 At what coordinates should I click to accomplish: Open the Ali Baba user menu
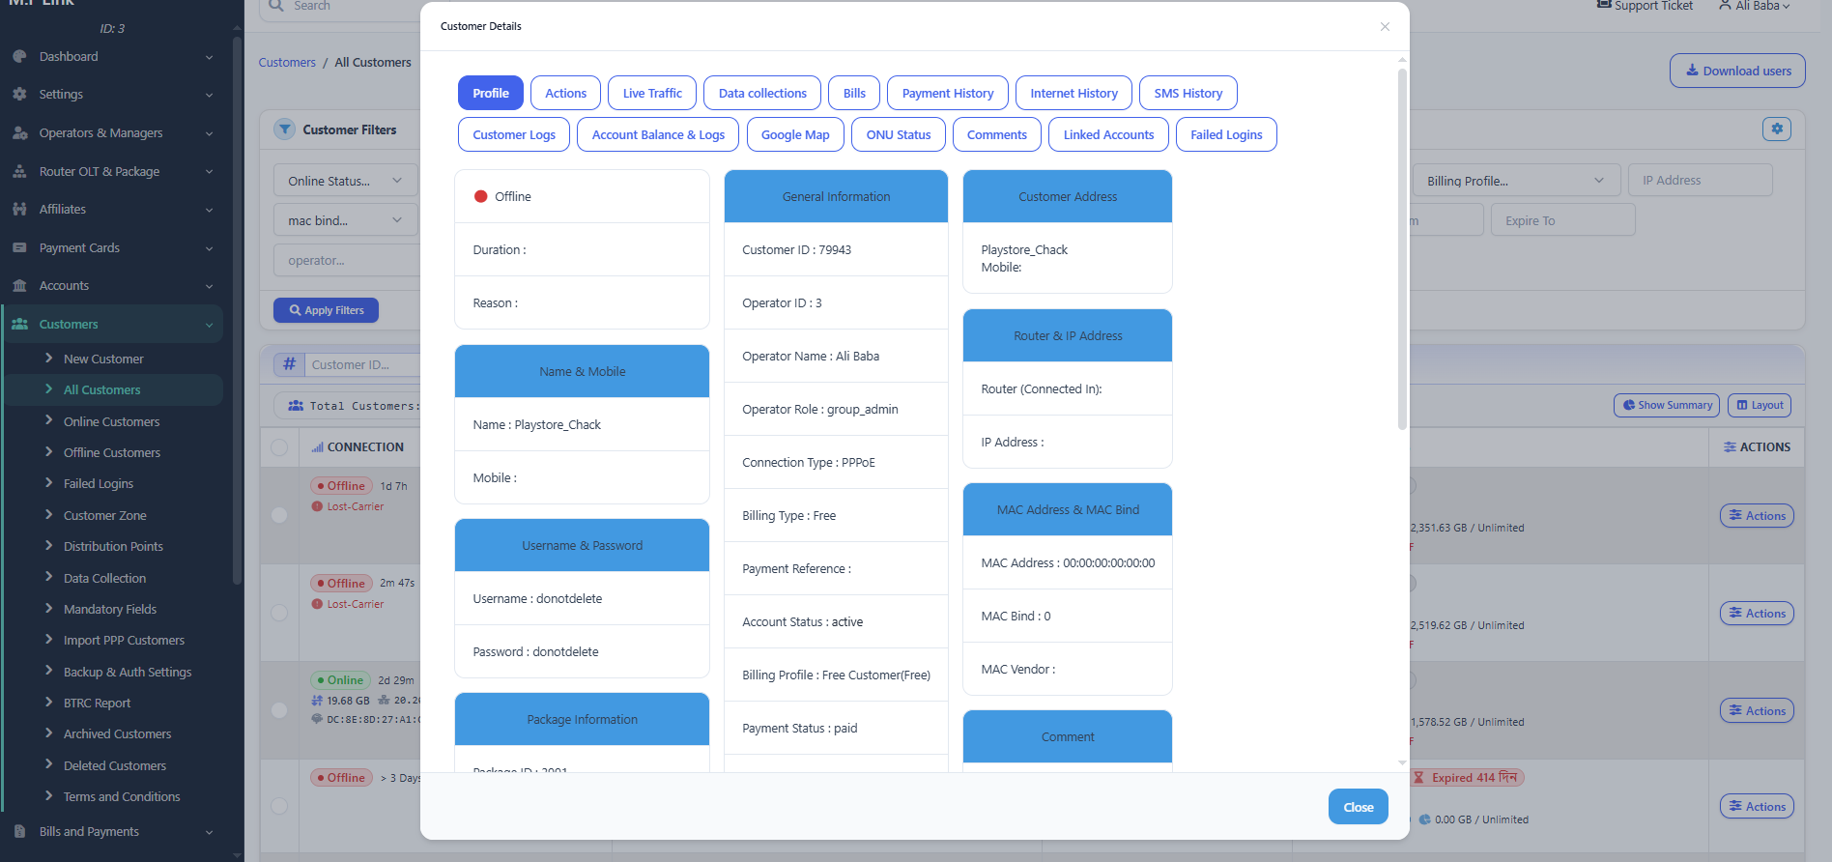coord(1754,6)
